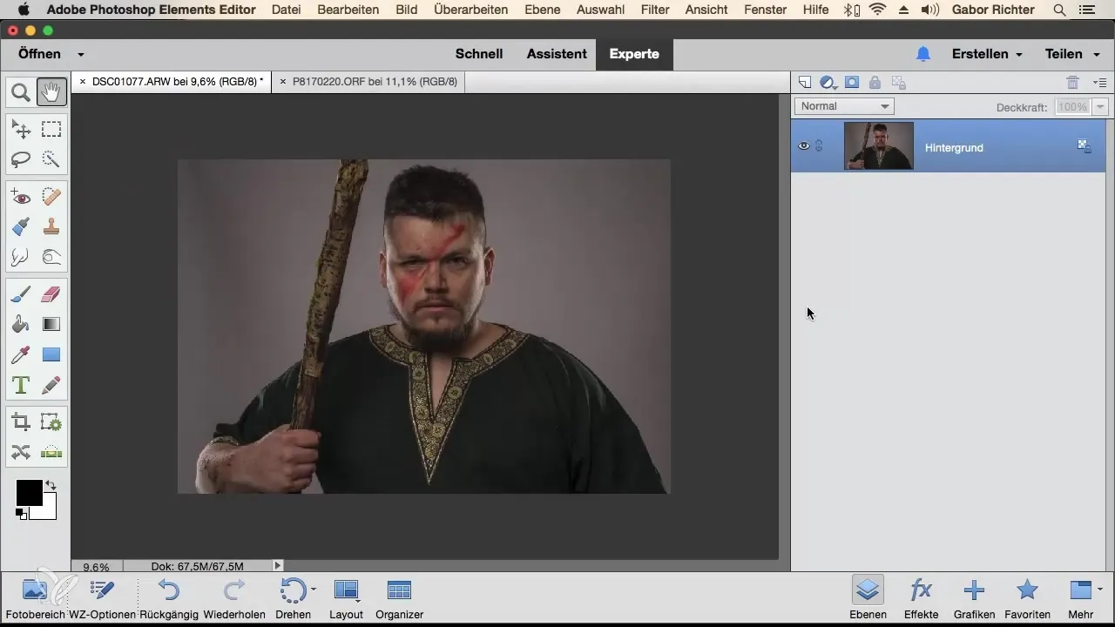Image resolution: width=1115 pixels, height=627 pixels.
Task: Select the Rectangular Marquee tool
Action: [51, 130]
